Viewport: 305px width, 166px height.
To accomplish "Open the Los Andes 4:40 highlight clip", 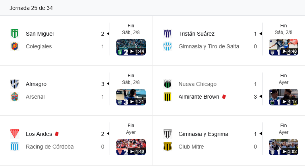I will 131,147.
